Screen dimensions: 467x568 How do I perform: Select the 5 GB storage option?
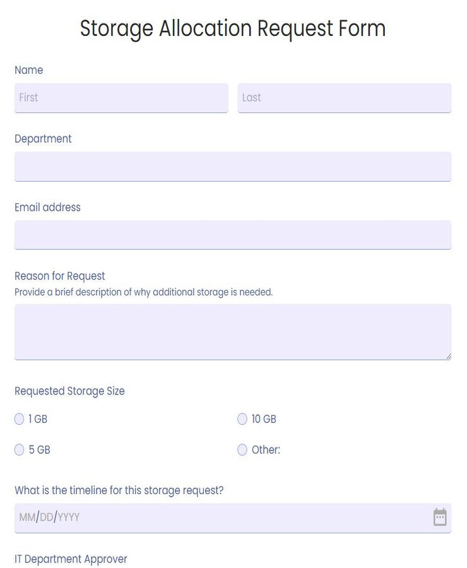pyautogui.click(x=19, y=449)
